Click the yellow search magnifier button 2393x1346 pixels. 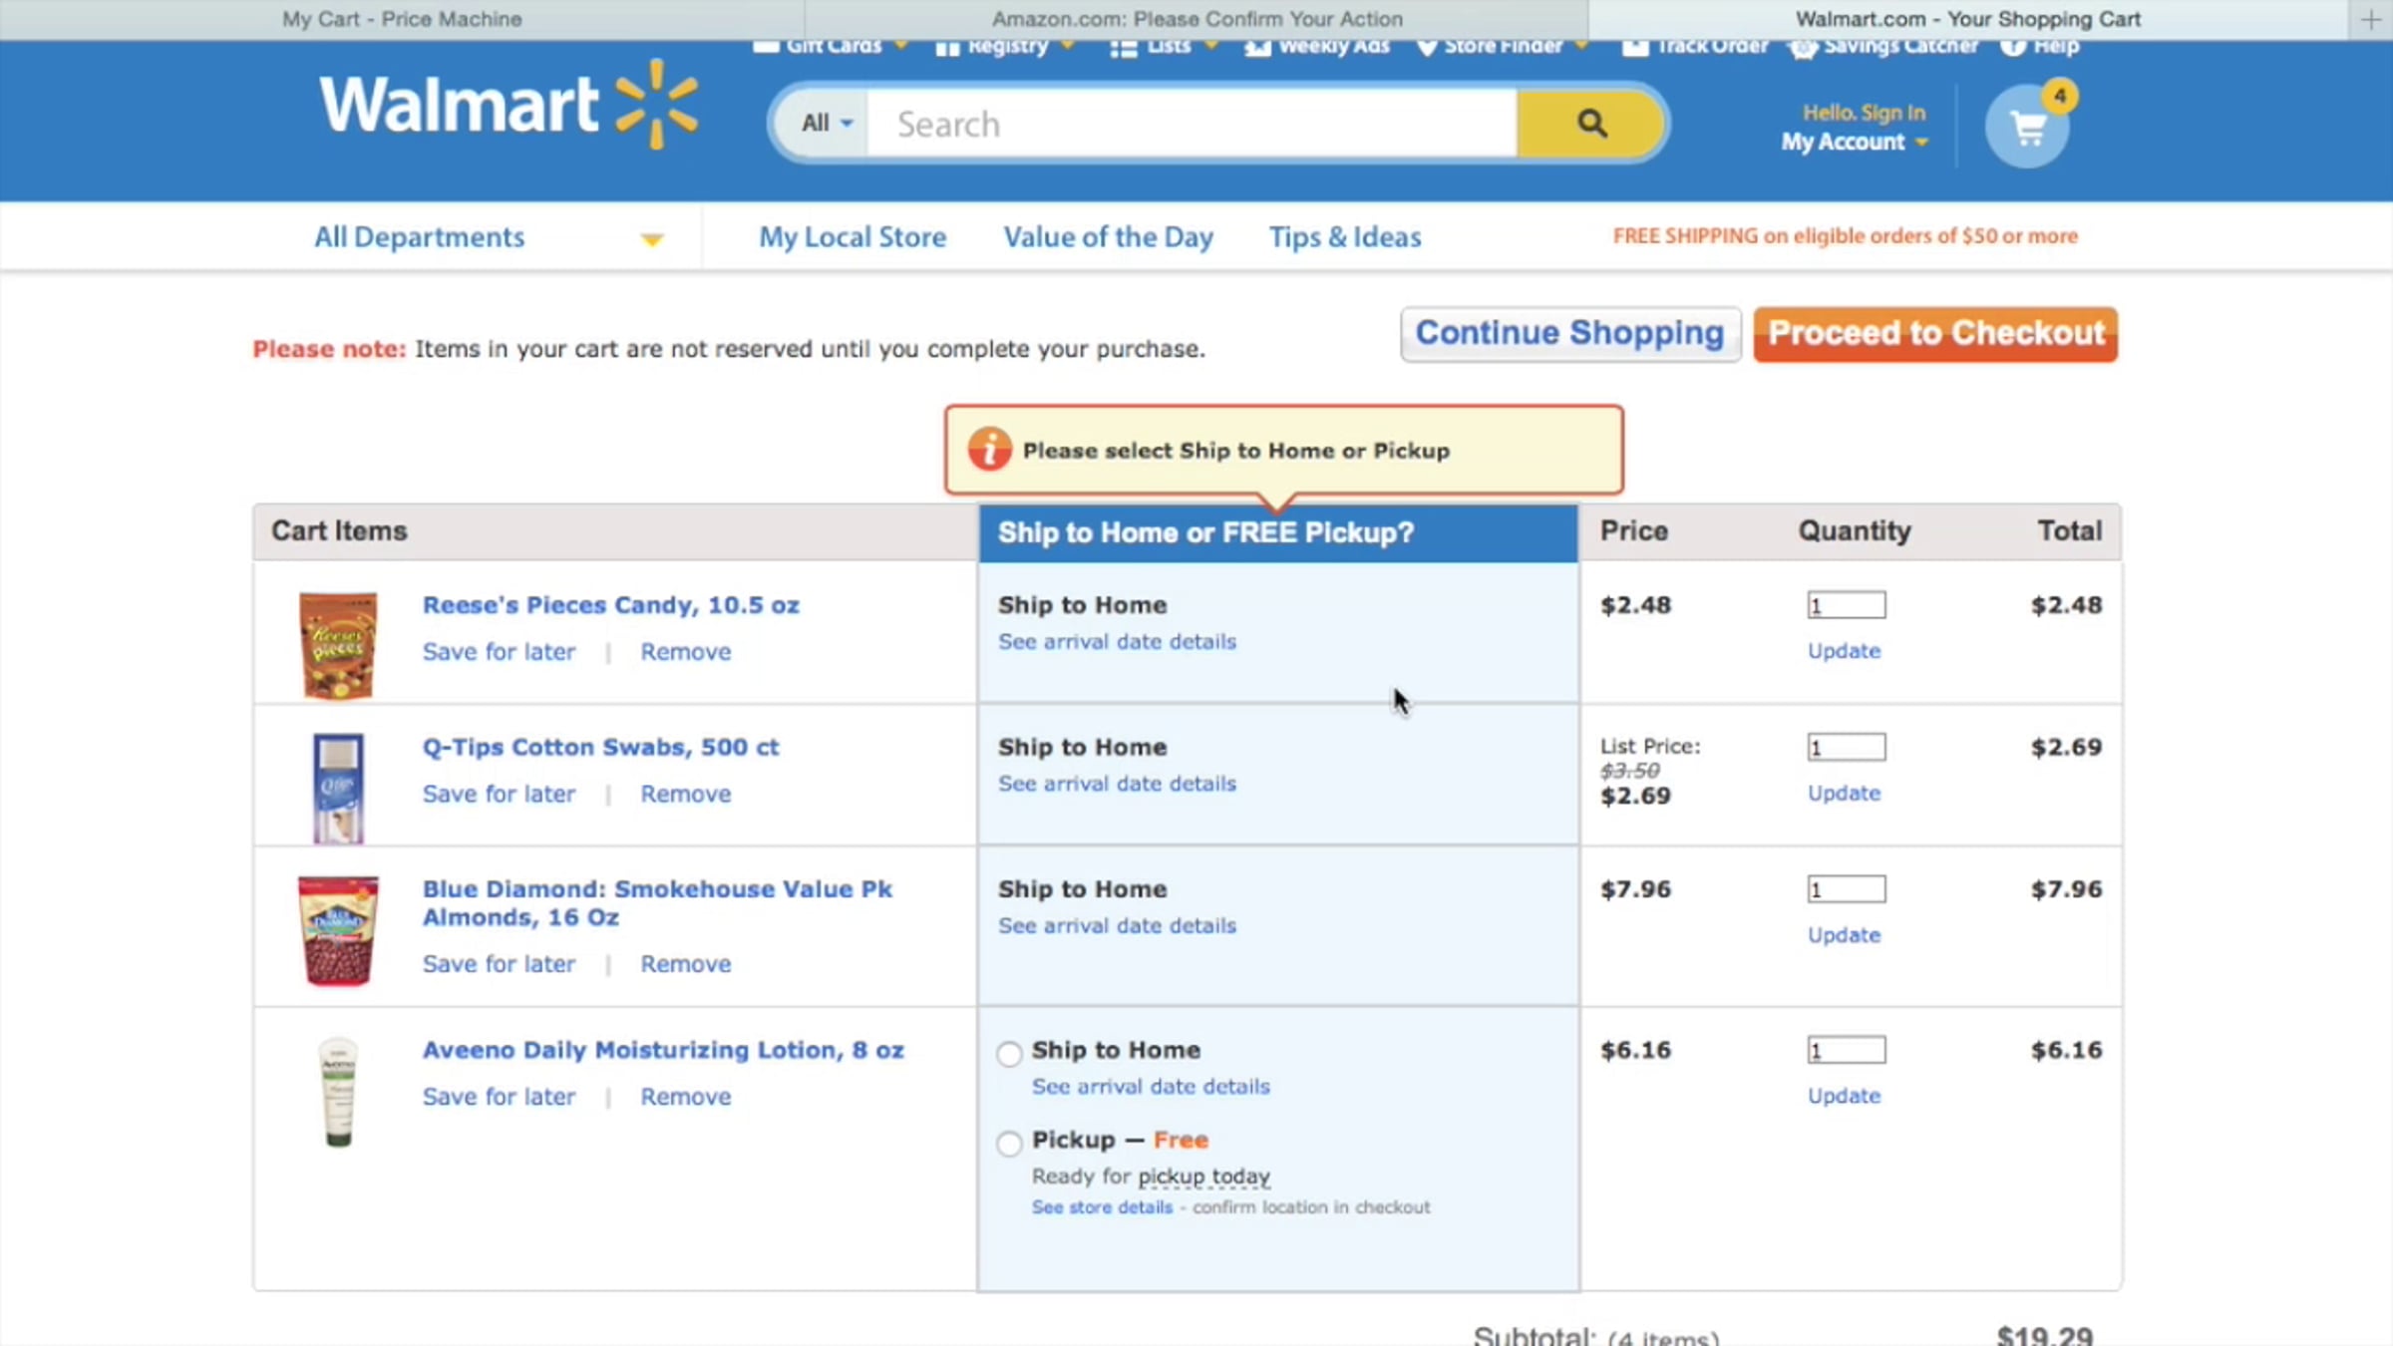(x=1590, y=124)
